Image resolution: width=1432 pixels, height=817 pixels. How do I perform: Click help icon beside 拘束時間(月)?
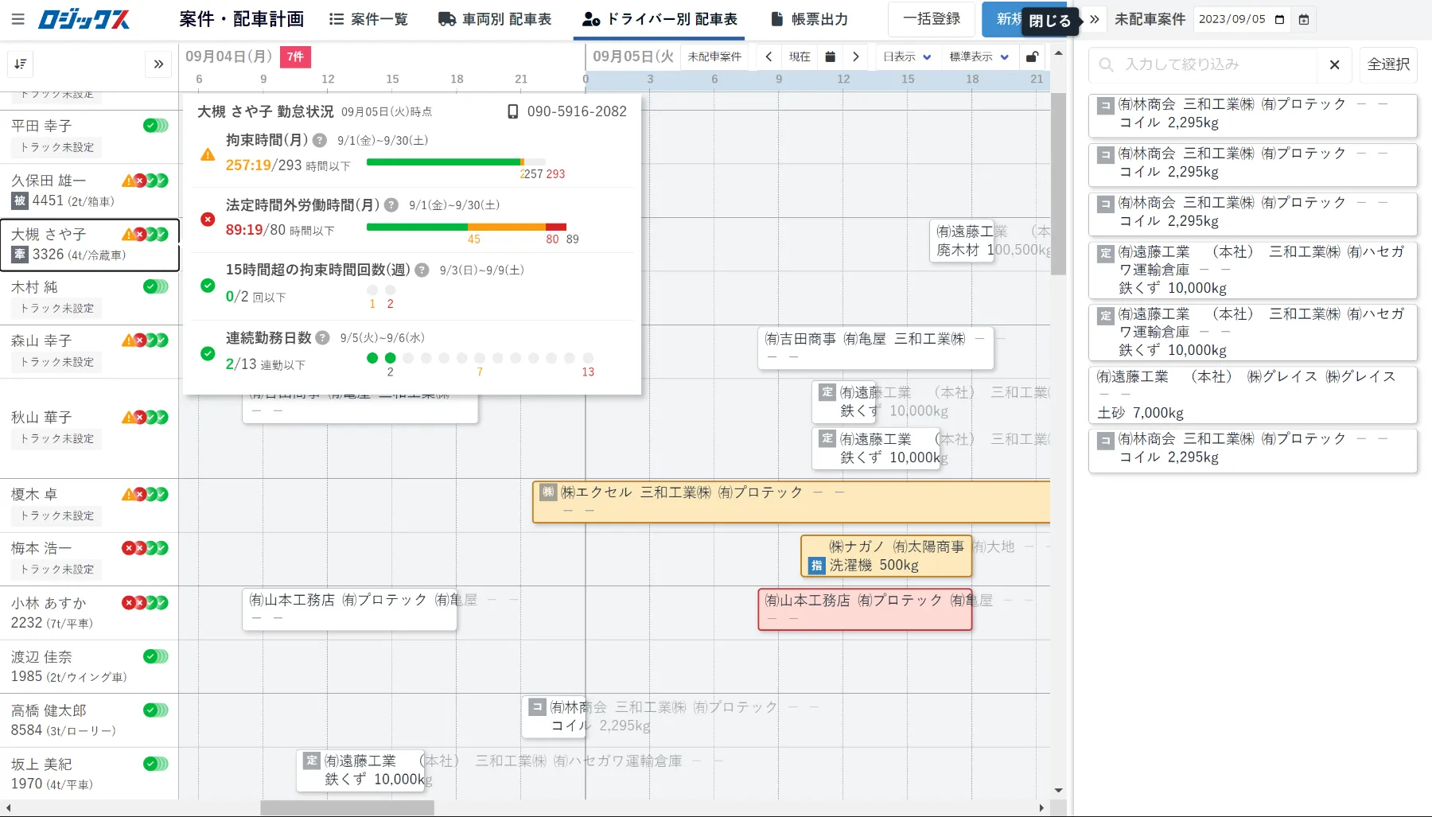[320, 141]
